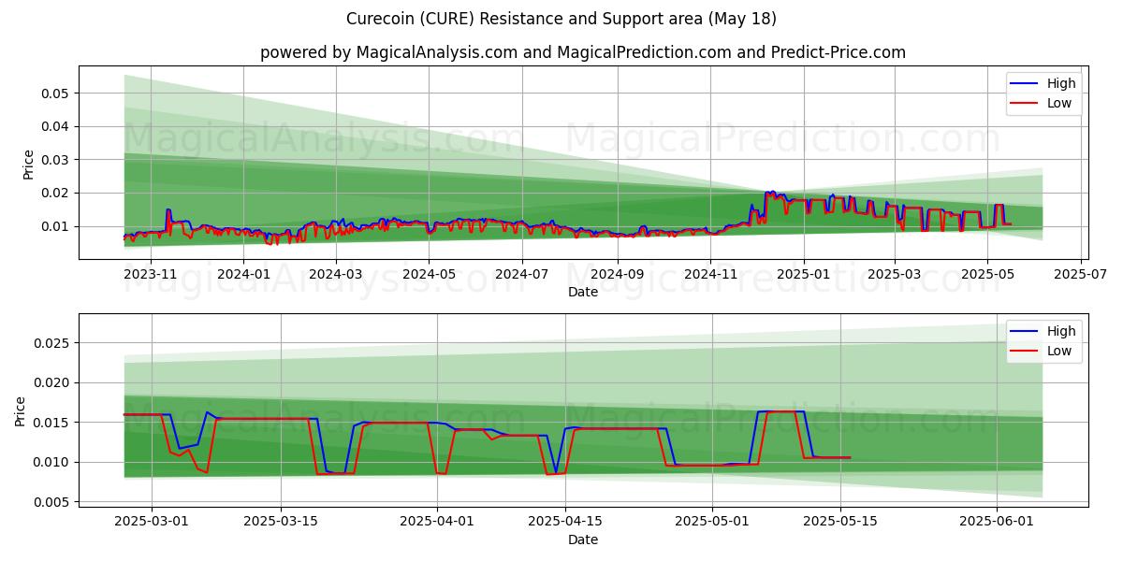
Task: Click the '0.05' price tick on the top chart
Action: click(x=56, y=93)
